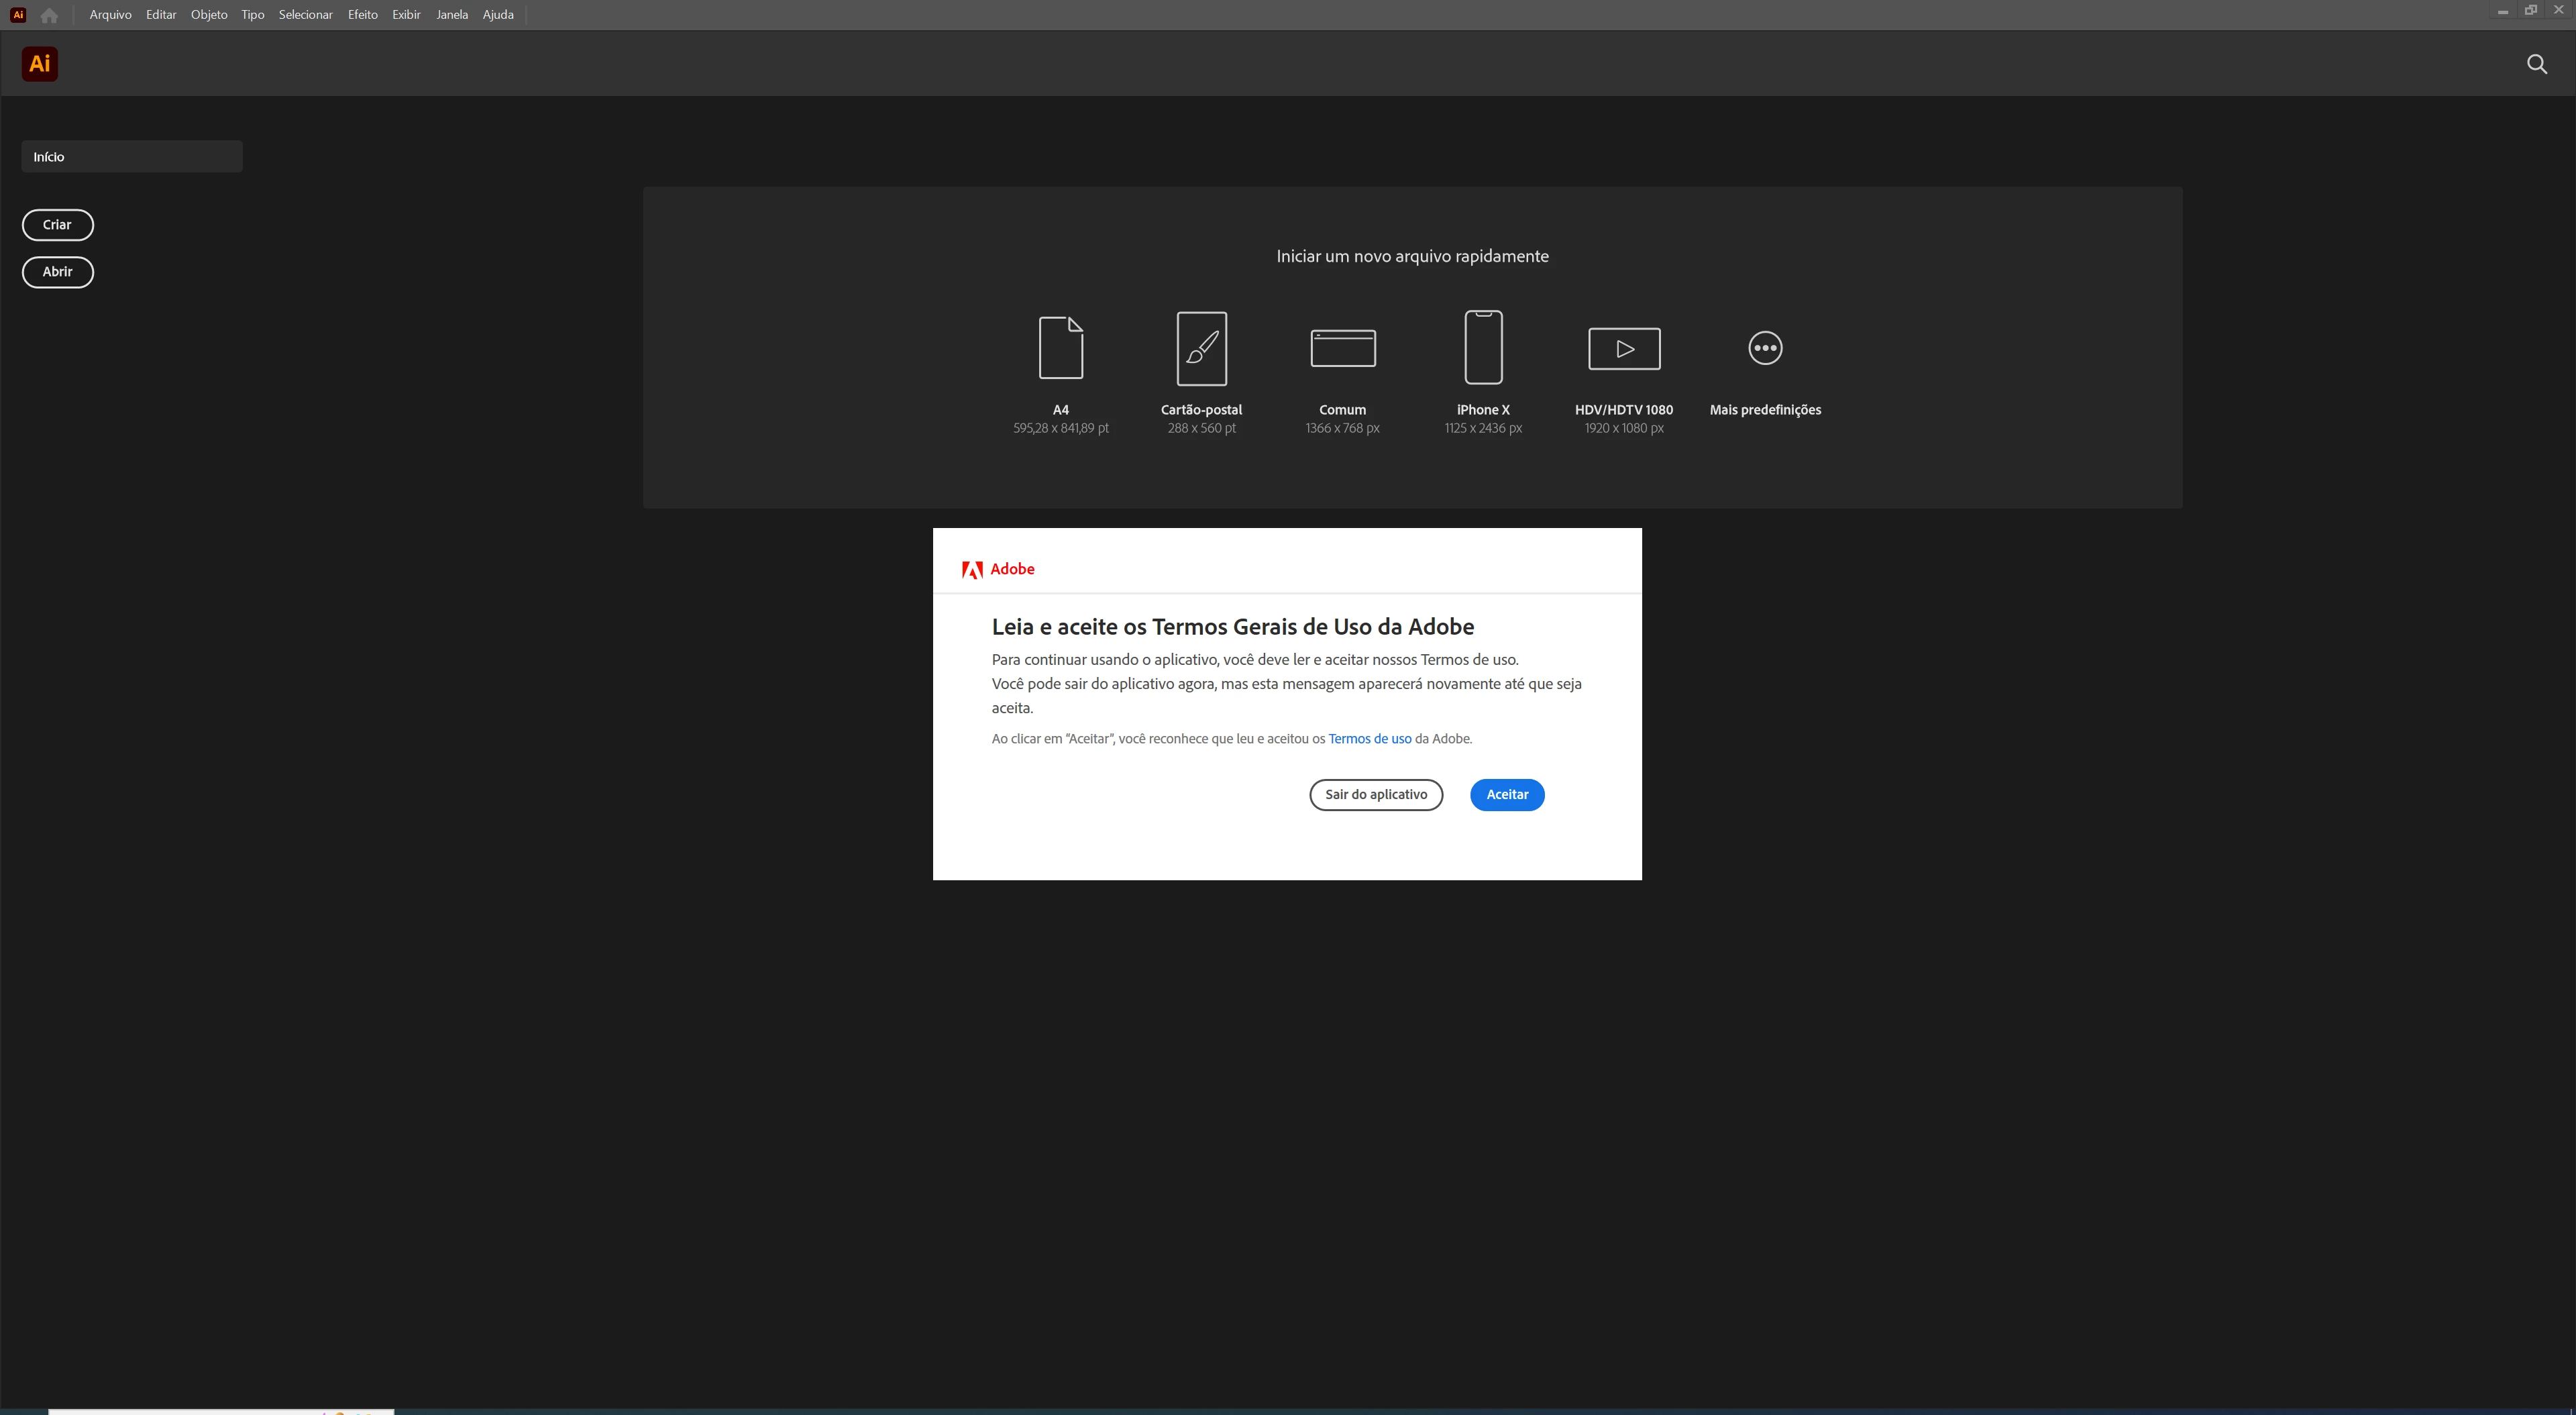Select the Cartão-postal preset icon
Screen dimensions: 2576x1415
(1201, 348)
